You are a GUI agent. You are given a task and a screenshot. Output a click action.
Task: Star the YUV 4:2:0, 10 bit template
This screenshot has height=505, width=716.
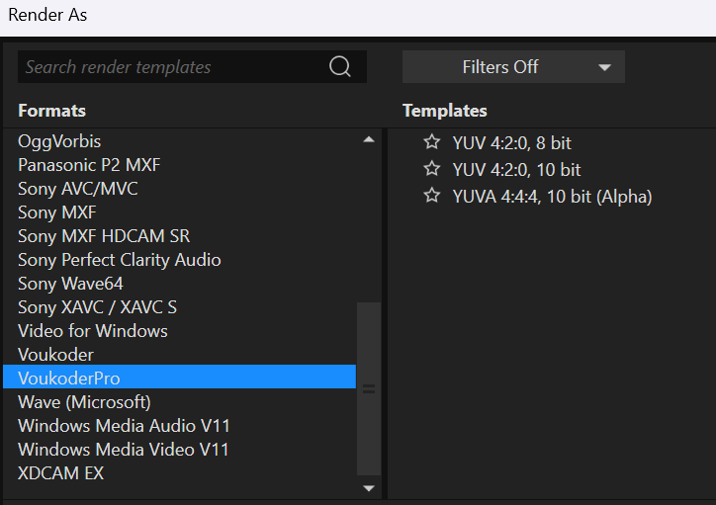coord(431,169)
